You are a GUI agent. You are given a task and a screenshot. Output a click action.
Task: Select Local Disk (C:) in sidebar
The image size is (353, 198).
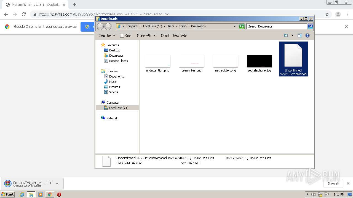tap(117, 108)
